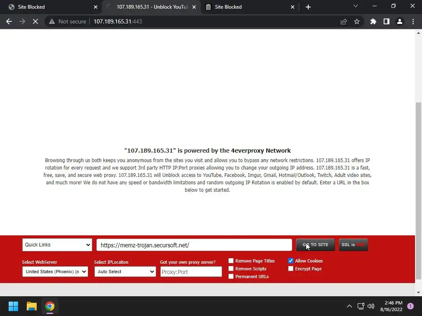Viewport: 422px width, 316px height.
Task: Open the network status tray icon
Action: point(361,306)
